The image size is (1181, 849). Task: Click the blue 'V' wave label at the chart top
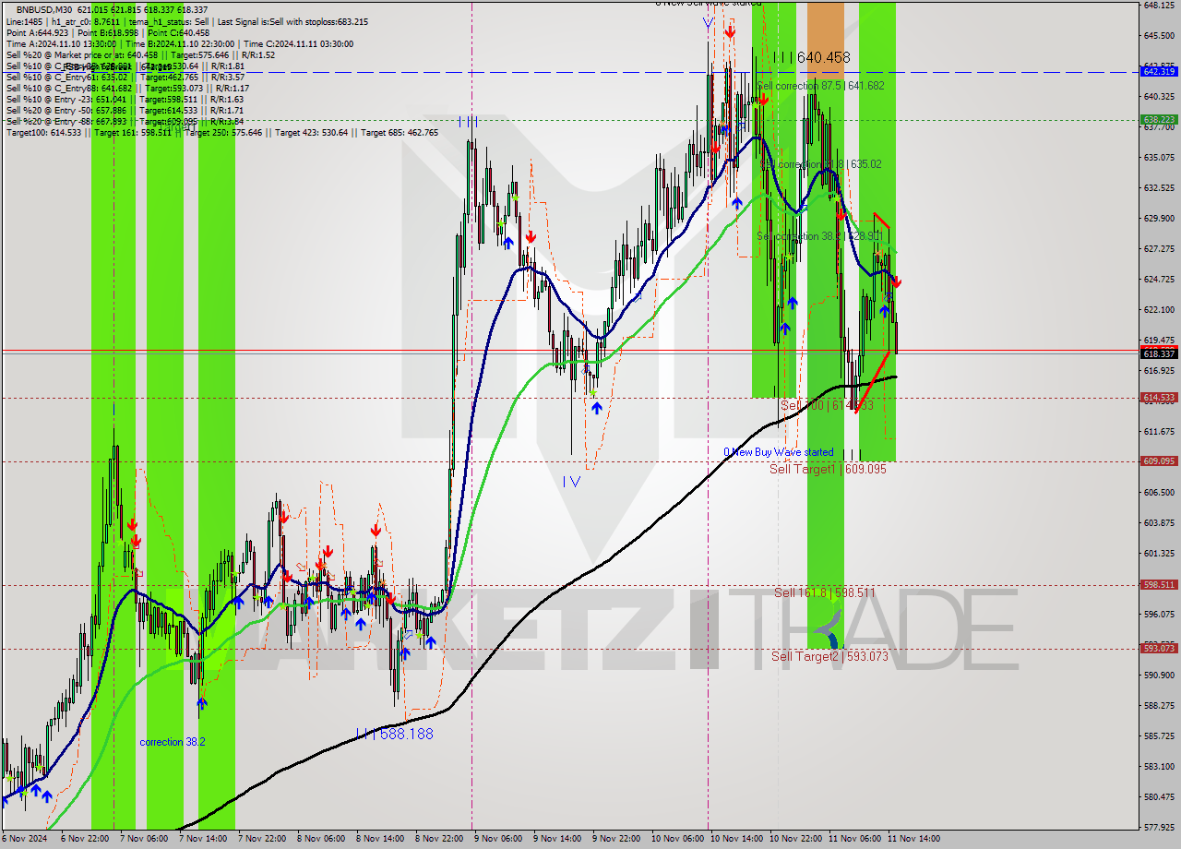click(707, 22)
